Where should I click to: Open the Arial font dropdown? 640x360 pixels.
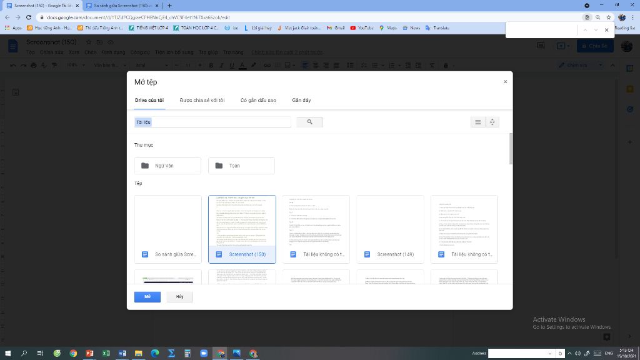[x=151, y=65]
